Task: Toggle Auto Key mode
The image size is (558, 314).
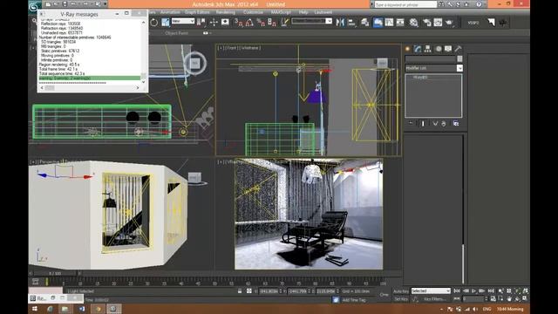Action: click(x=401, y=291)
